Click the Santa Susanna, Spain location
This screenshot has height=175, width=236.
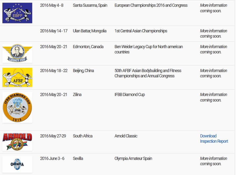(90, 5)
